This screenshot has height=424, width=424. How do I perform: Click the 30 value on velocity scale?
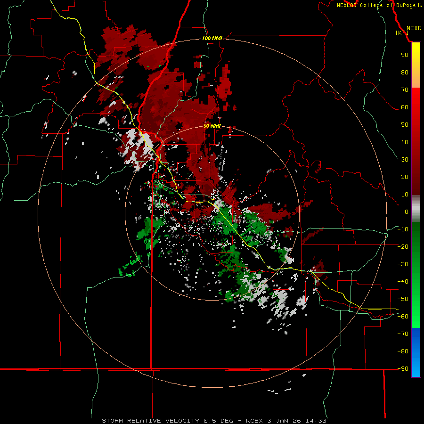click(405, 160)
